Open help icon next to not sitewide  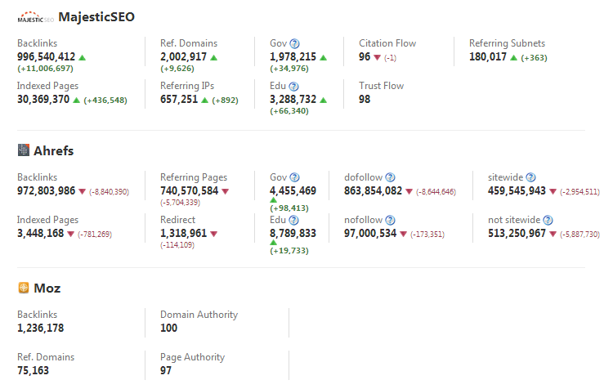pyautogui.click(x=548, y=220)
